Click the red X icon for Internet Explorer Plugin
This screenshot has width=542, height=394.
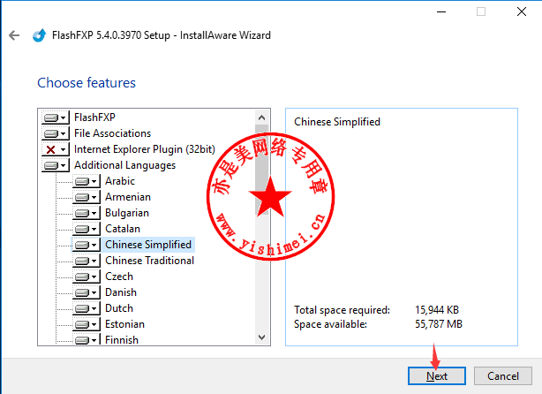point(51,149)
